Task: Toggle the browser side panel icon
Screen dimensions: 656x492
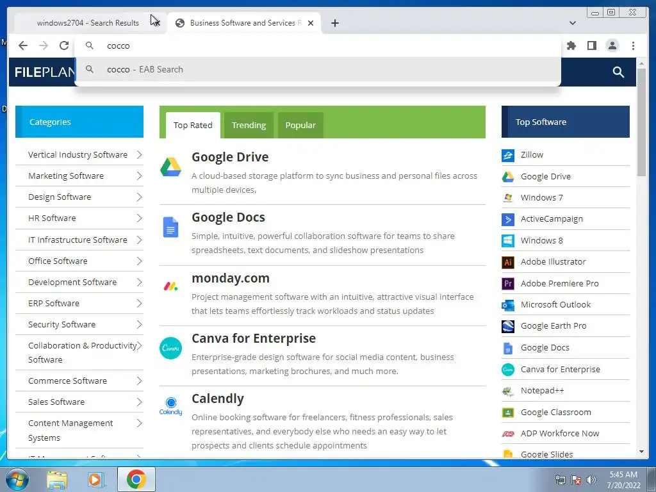Action: tap(591, 45)
